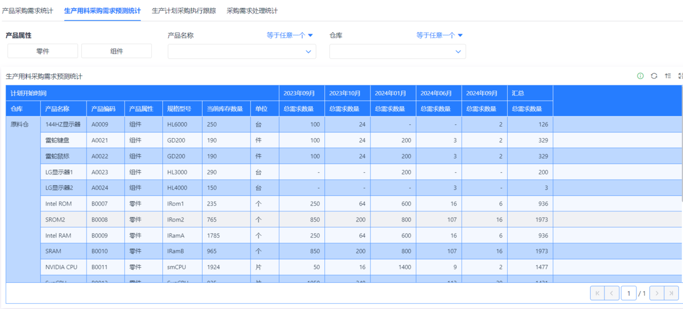Click the fullscreen icon at the table's top right
The height and width of the screenshot is (309, 683).
680,76
